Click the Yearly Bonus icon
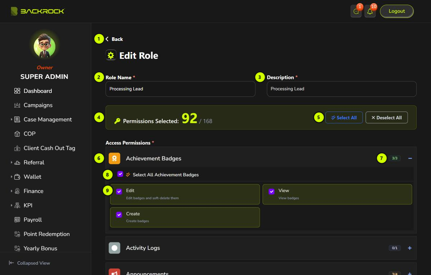This screenshot has height=275, width=431. [x=17, y=248]
